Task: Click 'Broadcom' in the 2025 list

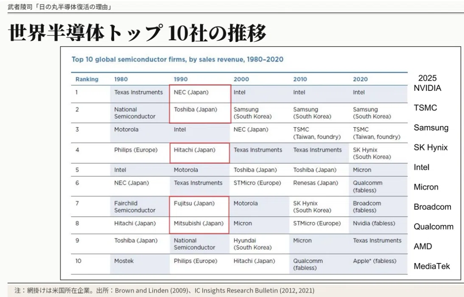Action: coord(432,207)
